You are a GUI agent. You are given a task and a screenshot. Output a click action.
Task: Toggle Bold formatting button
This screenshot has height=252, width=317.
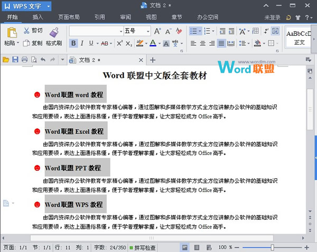click(x=73, y=43)
